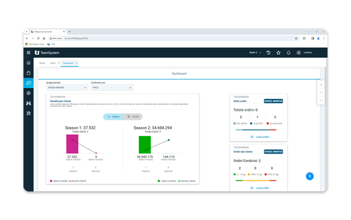Switch to the Listini tab
The width and height of the screenshot is (351, 220).
[x=52, y=63]
